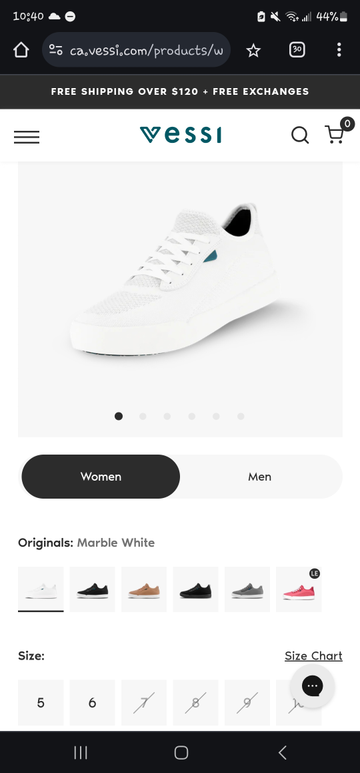Open the Size Chart link

313,656
